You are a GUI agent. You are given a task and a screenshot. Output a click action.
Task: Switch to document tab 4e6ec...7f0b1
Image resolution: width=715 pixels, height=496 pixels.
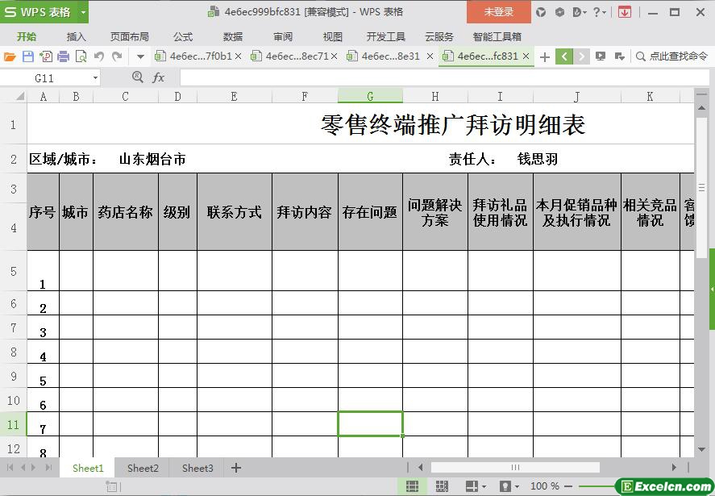click(x=201, y=56)
